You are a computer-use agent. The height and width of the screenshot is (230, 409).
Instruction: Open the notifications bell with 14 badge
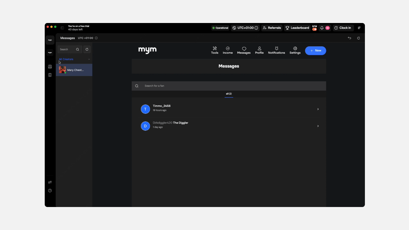(x=325, y=28)
